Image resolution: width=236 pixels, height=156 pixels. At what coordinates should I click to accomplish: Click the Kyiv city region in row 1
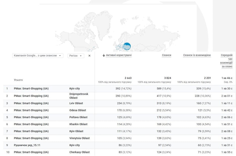[x=74, y=89]
